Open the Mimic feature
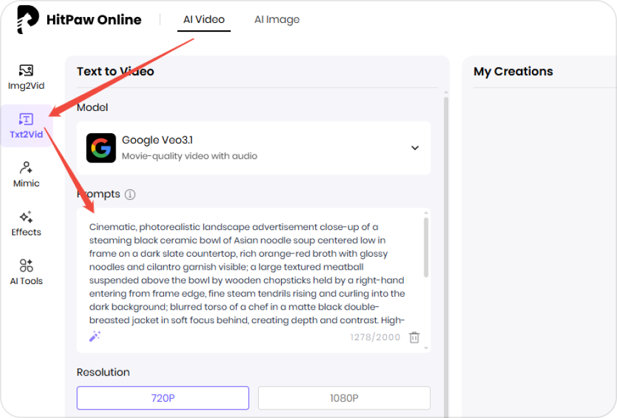The height and width of the screenshot is (418, 617). (x=25, y=174)
